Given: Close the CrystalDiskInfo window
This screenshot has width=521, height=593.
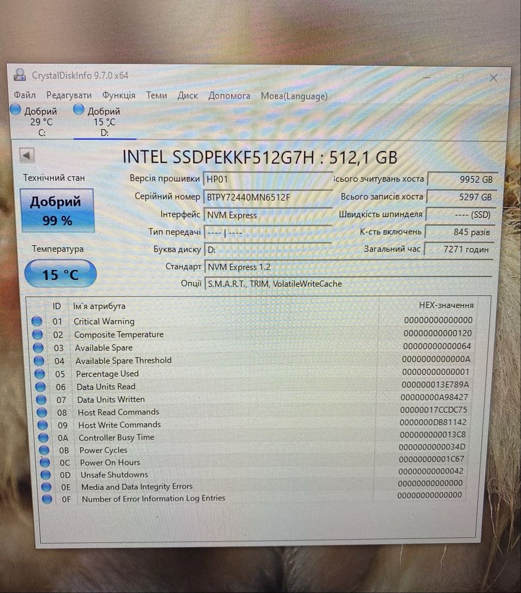Looking at the screenshot, I should pos(493,78).
